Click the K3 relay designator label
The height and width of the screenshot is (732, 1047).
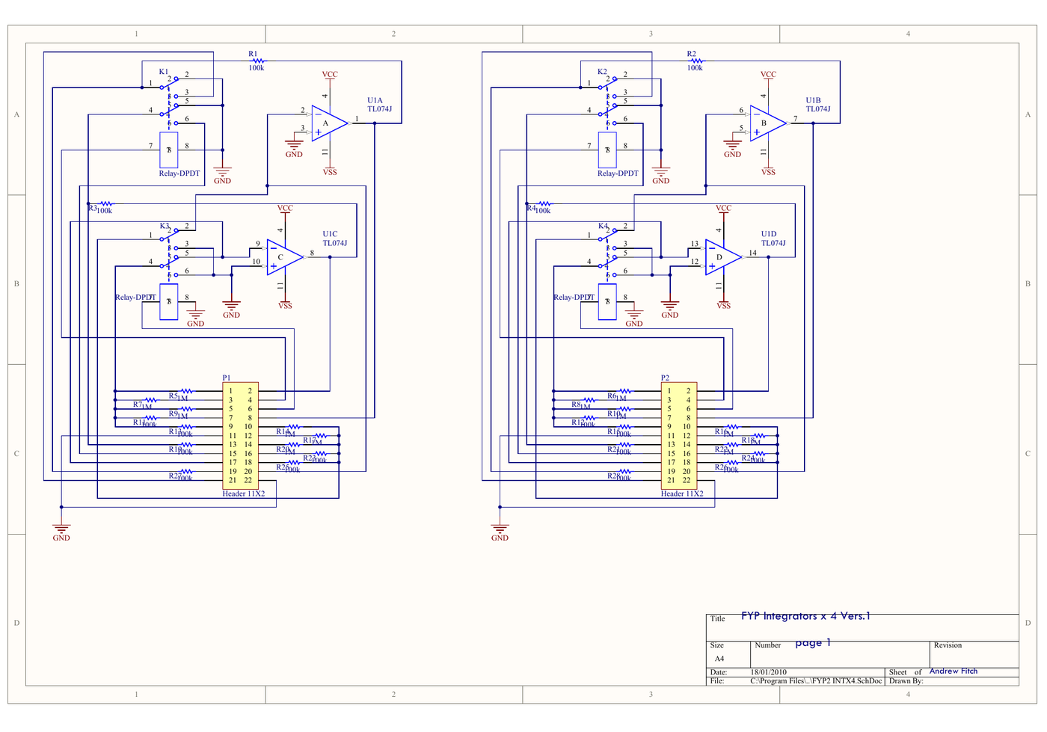(165, 226)
